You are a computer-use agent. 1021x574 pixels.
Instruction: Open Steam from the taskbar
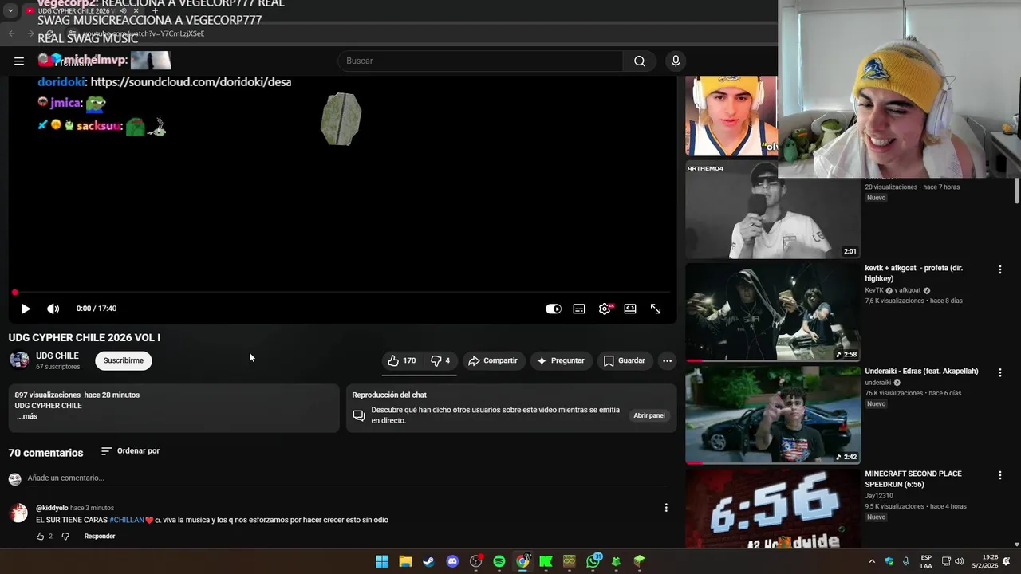[429, 561]
